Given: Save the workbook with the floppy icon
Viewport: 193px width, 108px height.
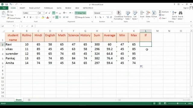Looking at the screenshot, I should (7, 4).
